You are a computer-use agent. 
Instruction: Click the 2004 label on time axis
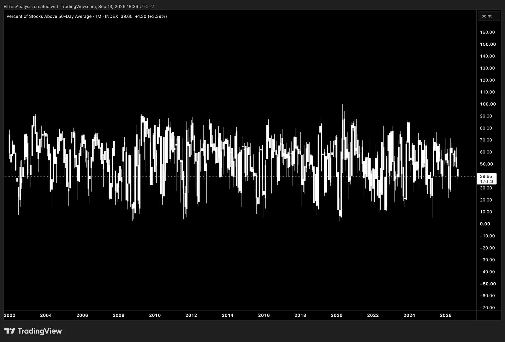point(46,315)
